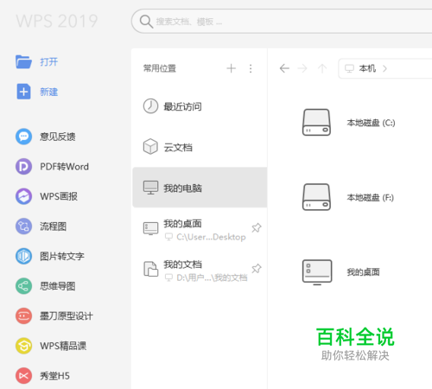432x389 pixels.
Task: Click the clock icon for 最近访问
Action: (150, 106)
